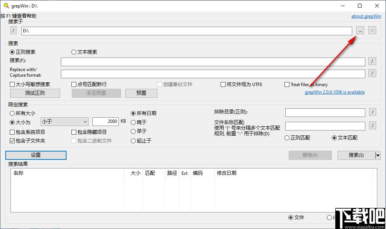The width and height of the screenshot is (386, 229).
Task: Click the Replace with text field
Action: [x=213, y=74]
